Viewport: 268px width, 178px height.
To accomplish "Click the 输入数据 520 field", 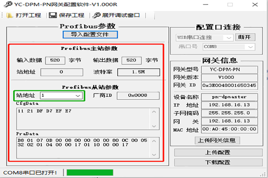I will (x=55, y=61).
